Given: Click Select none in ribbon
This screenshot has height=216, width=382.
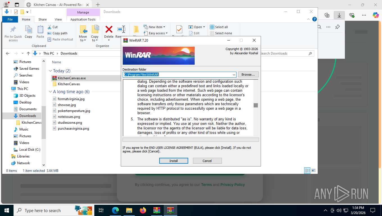Looking at the screenshot, I should point(221,33).
